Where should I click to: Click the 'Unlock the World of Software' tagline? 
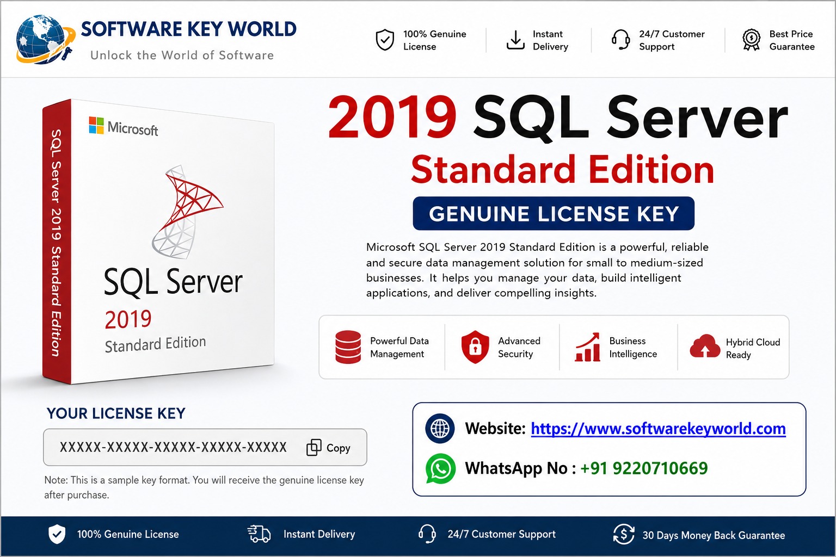182,55
